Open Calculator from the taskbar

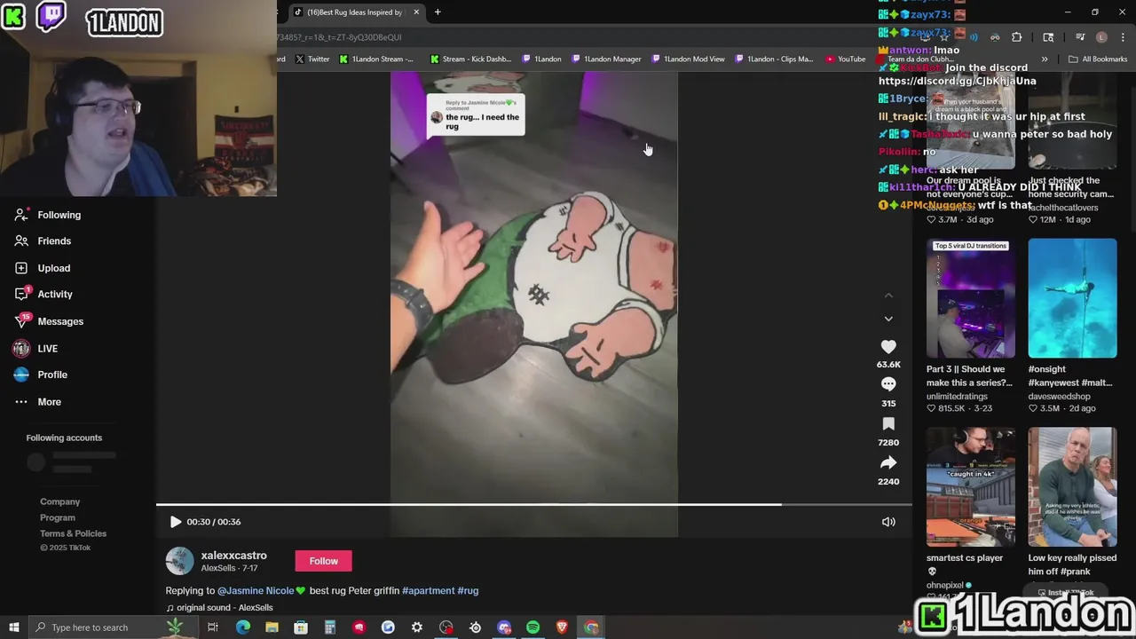(x=329, y=627)
